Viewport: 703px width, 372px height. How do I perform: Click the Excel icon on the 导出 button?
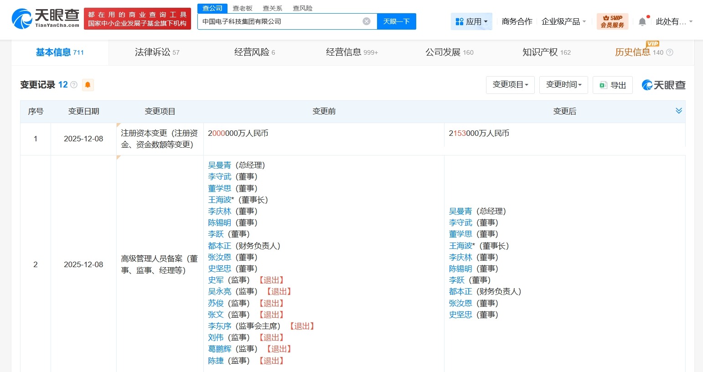click(x=604, y=85)
